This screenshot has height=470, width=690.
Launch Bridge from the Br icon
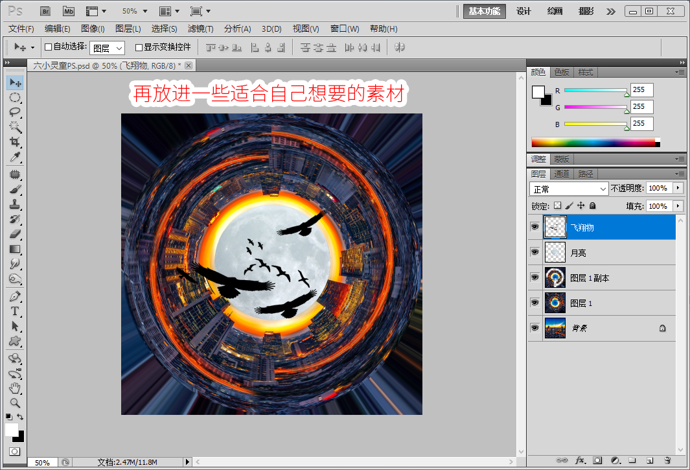click(x=45, y=12)
